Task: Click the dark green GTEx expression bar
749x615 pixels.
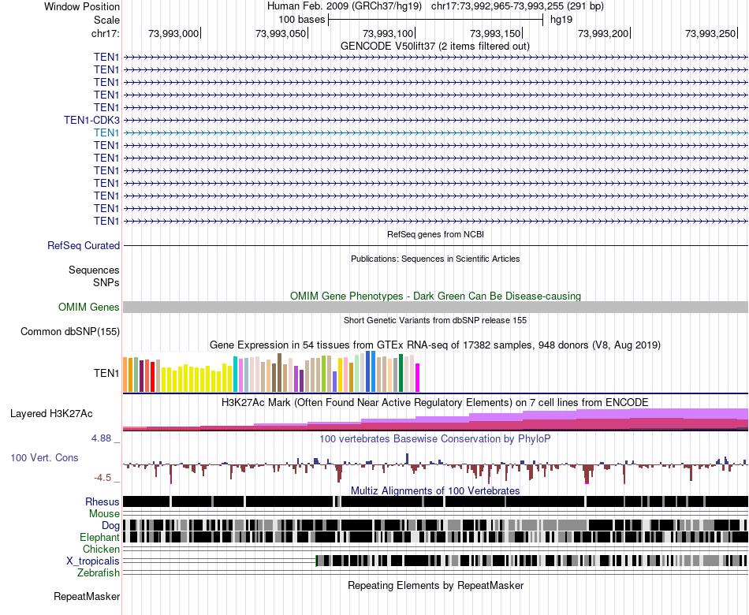Action: (x=401, y=373)
